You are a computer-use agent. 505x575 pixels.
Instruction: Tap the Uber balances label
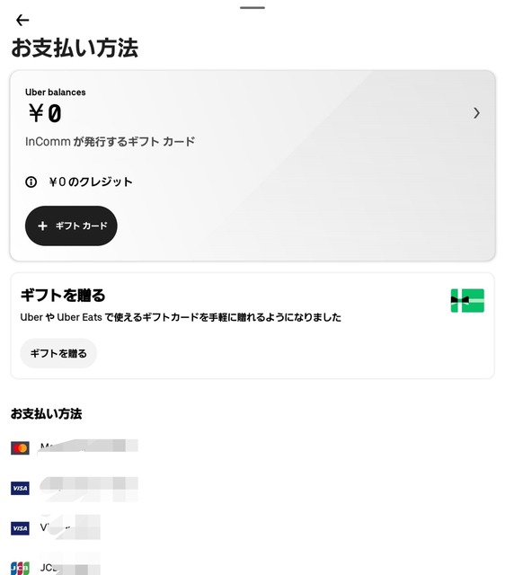(x=56, y=92)
